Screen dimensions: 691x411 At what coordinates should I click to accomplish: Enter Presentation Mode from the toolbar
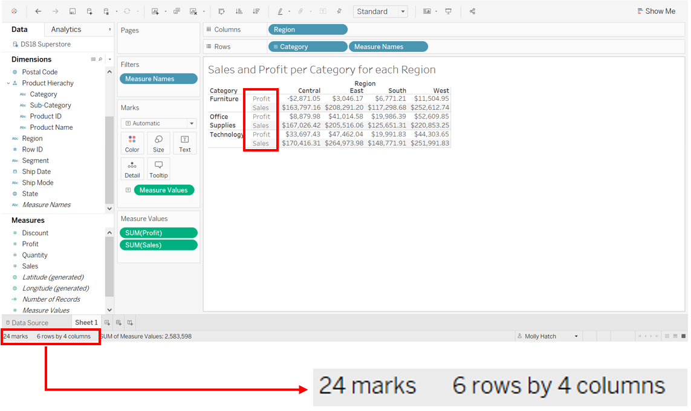click(x=448, y=11)
